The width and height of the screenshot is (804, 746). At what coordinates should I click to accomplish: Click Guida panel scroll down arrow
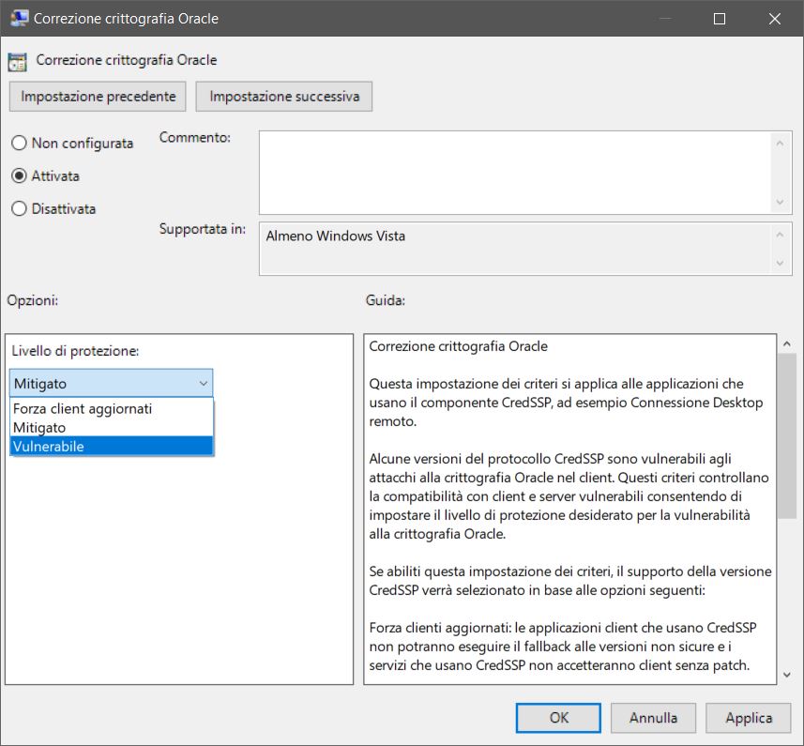point(787,676)
